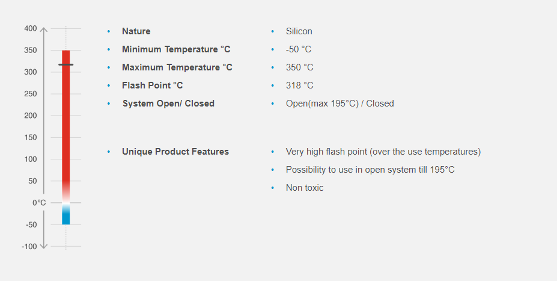Click the Unique Product Features heading

pyautogui.click(x=175, y=152)
